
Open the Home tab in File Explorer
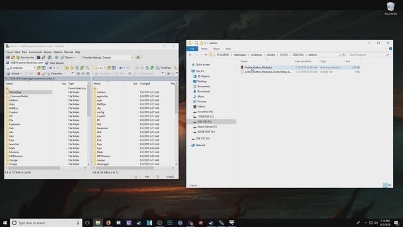point(204,49)
